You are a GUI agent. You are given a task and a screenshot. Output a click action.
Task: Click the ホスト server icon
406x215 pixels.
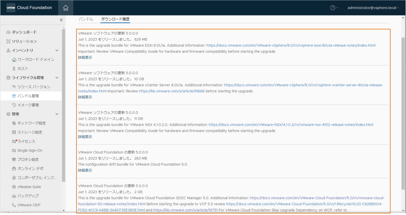(14, 69)
